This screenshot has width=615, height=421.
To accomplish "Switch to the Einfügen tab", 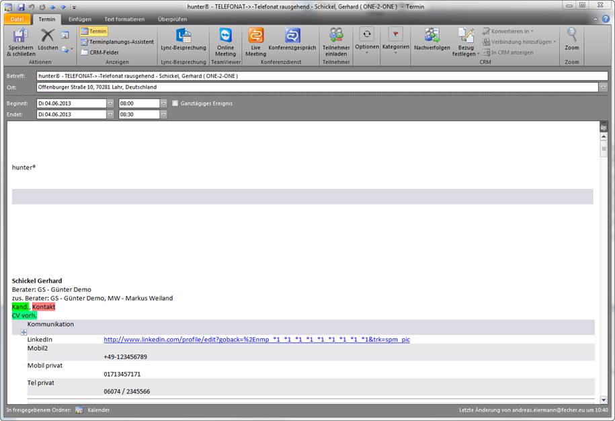I will point(80,19).
